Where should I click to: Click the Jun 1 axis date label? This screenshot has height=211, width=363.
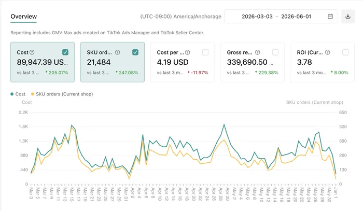coord(336,193)
